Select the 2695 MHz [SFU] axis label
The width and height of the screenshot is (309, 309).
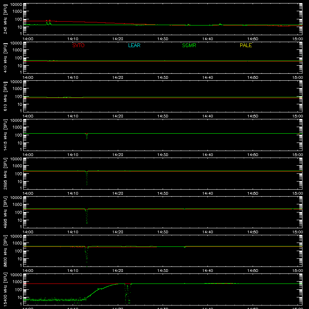point(5,173)
